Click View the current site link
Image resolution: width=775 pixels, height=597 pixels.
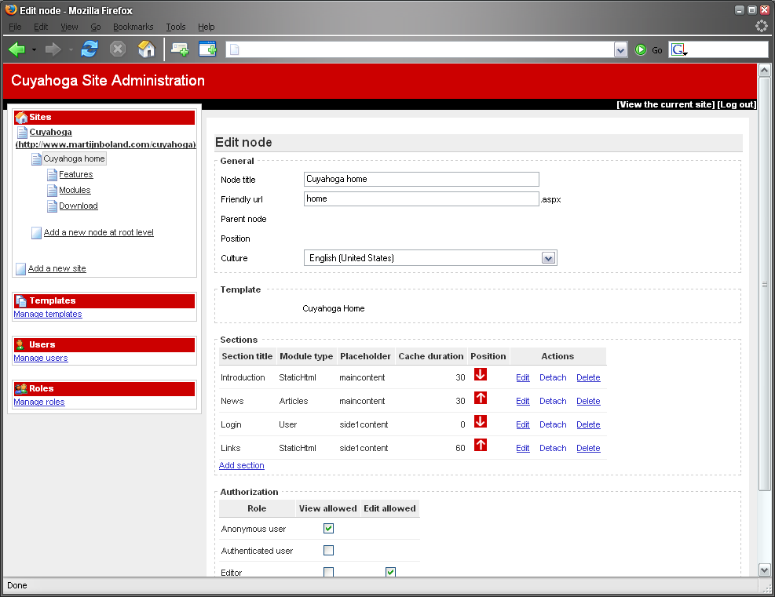[666, 104]
